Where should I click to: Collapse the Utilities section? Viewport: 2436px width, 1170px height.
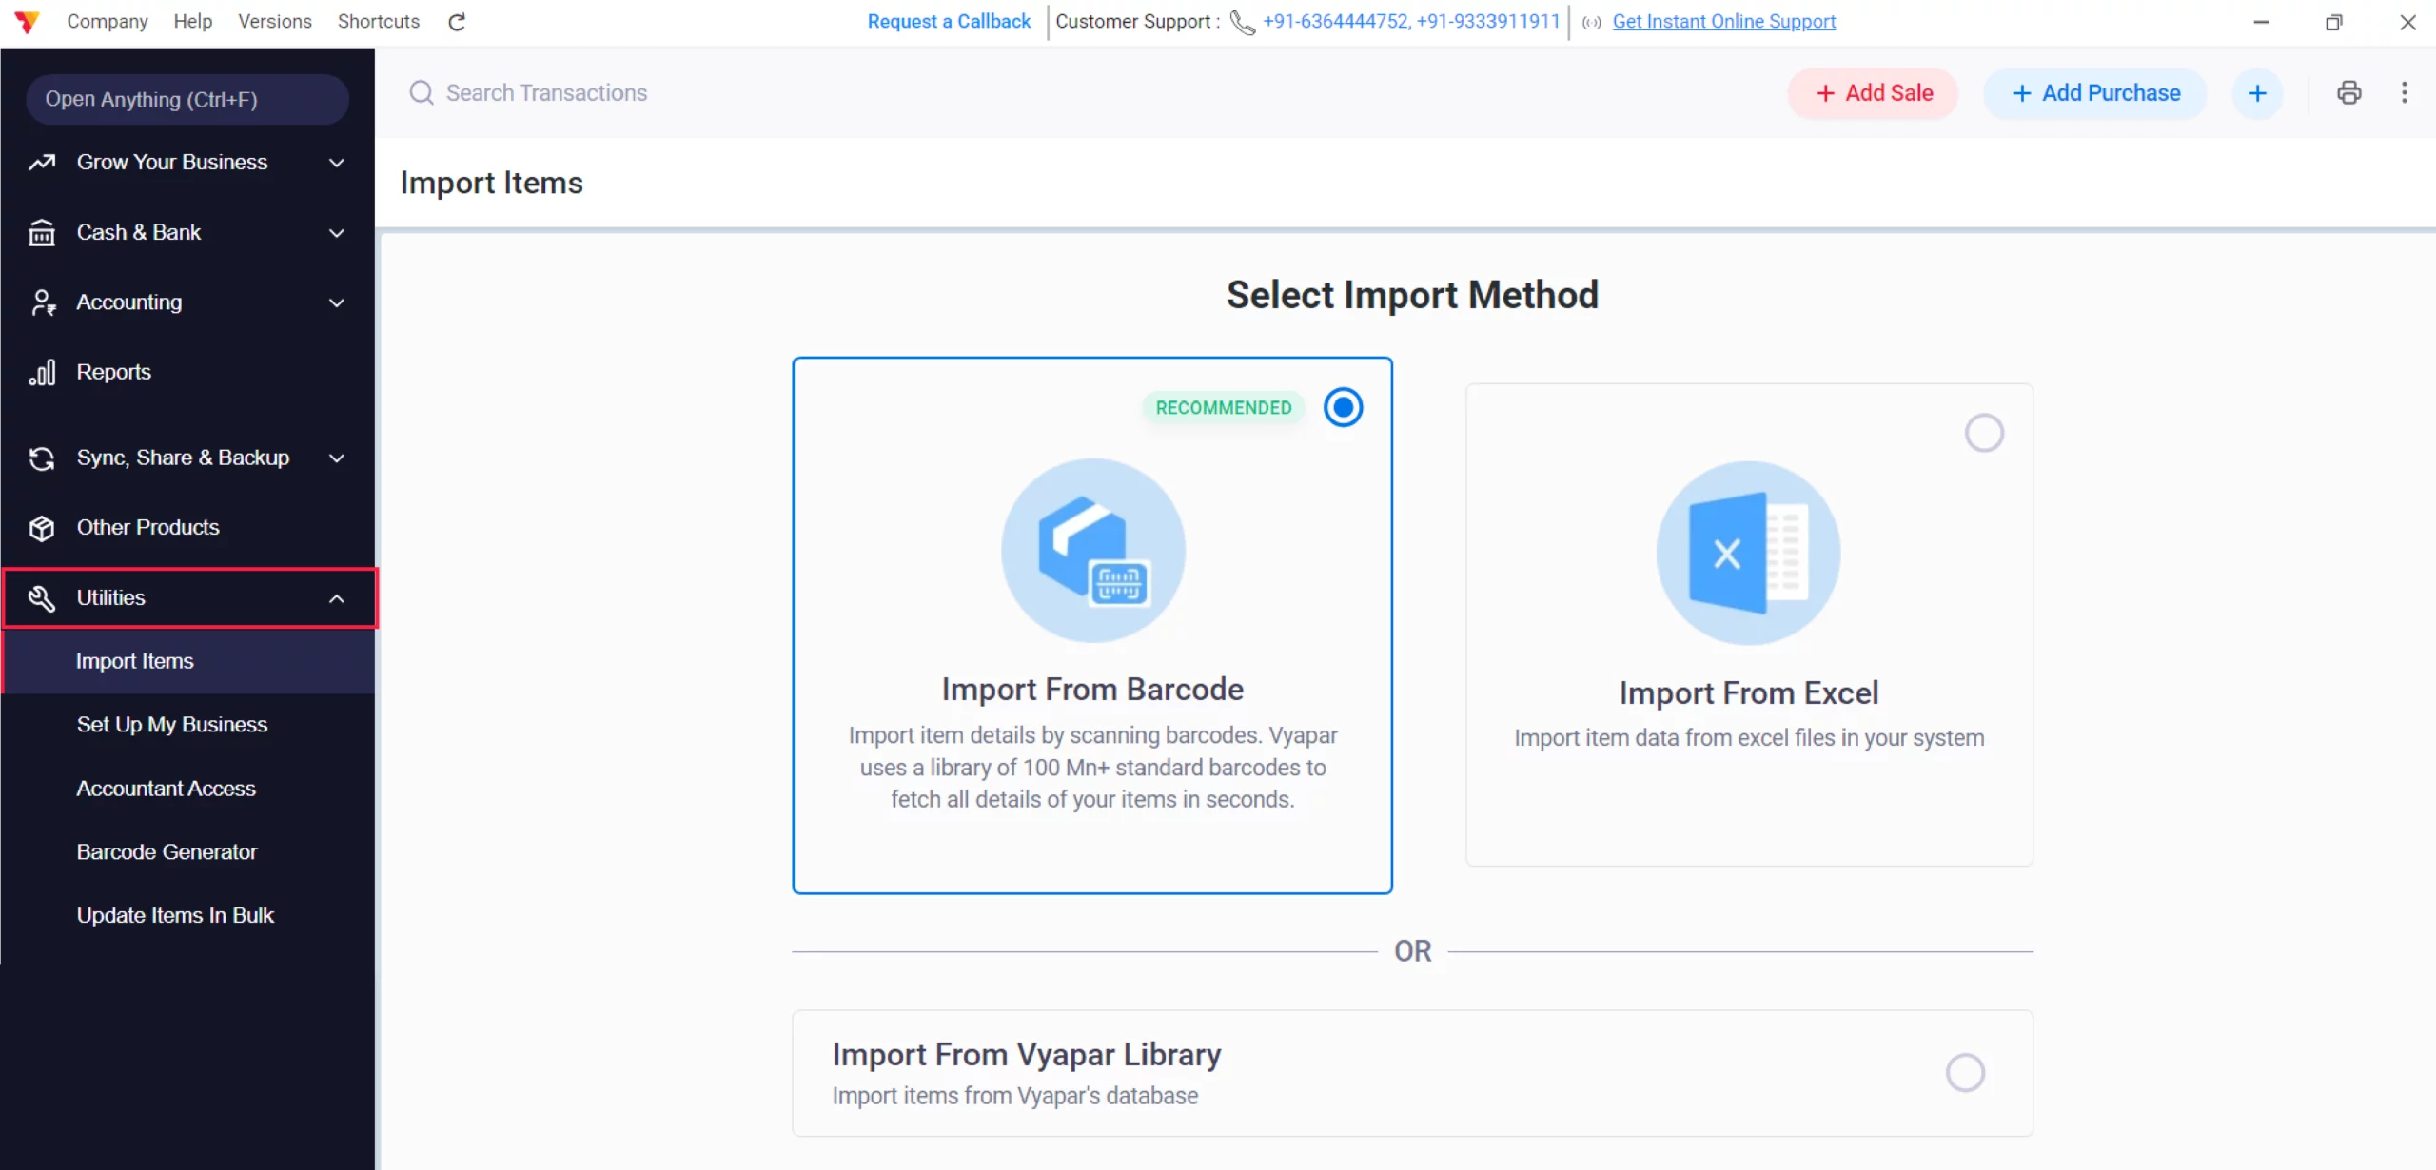tap(336, 598)
